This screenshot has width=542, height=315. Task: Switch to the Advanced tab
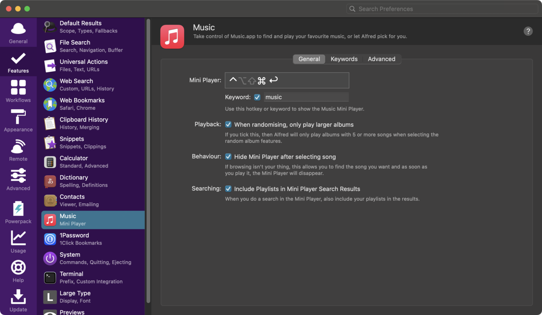click(381, 59)
